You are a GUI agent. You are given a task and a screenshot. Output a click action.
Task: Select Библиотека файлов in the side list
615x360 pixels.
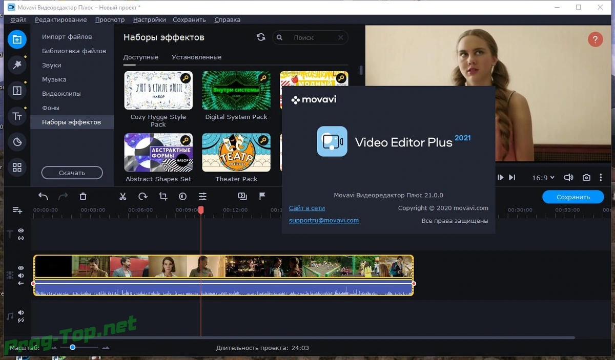pos(72,51)
